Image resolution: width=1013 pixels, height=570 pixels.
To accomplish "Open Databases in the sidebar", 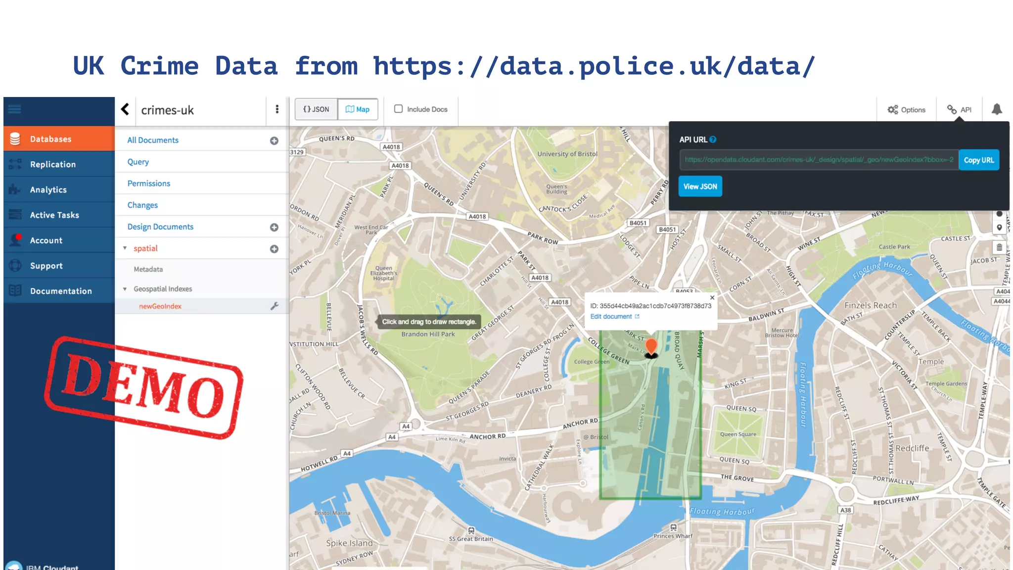I will tap(59, 139).
